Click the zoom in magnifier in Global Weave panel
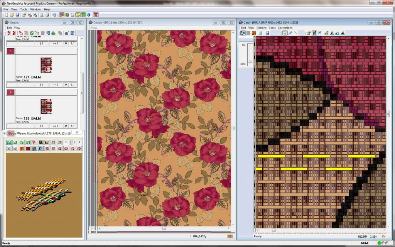Screen dimensions: 395x247 pyautogui.click(x=9, y=149)
